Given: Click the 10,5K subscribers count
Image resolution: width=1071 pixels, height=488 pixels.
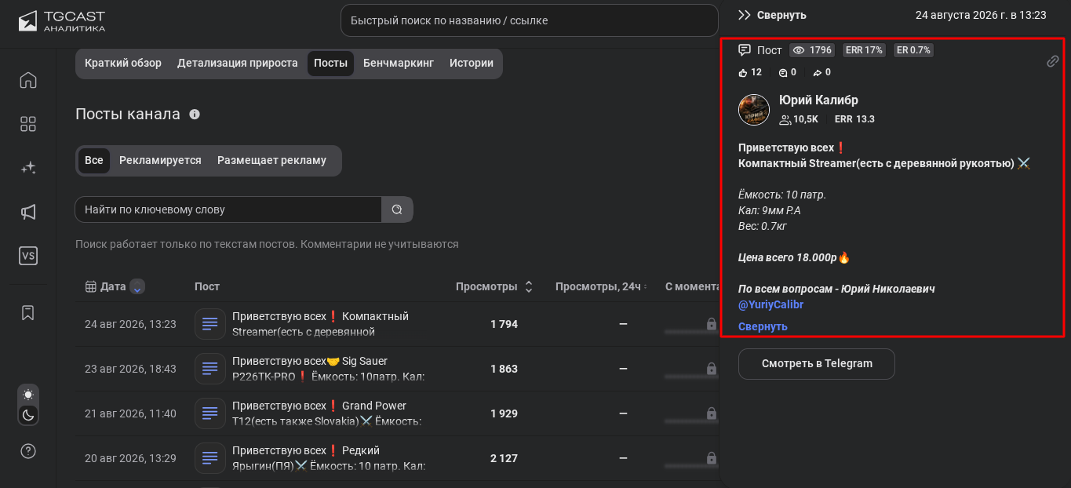Looking at the screenshot, I should [x=799, y=119].
